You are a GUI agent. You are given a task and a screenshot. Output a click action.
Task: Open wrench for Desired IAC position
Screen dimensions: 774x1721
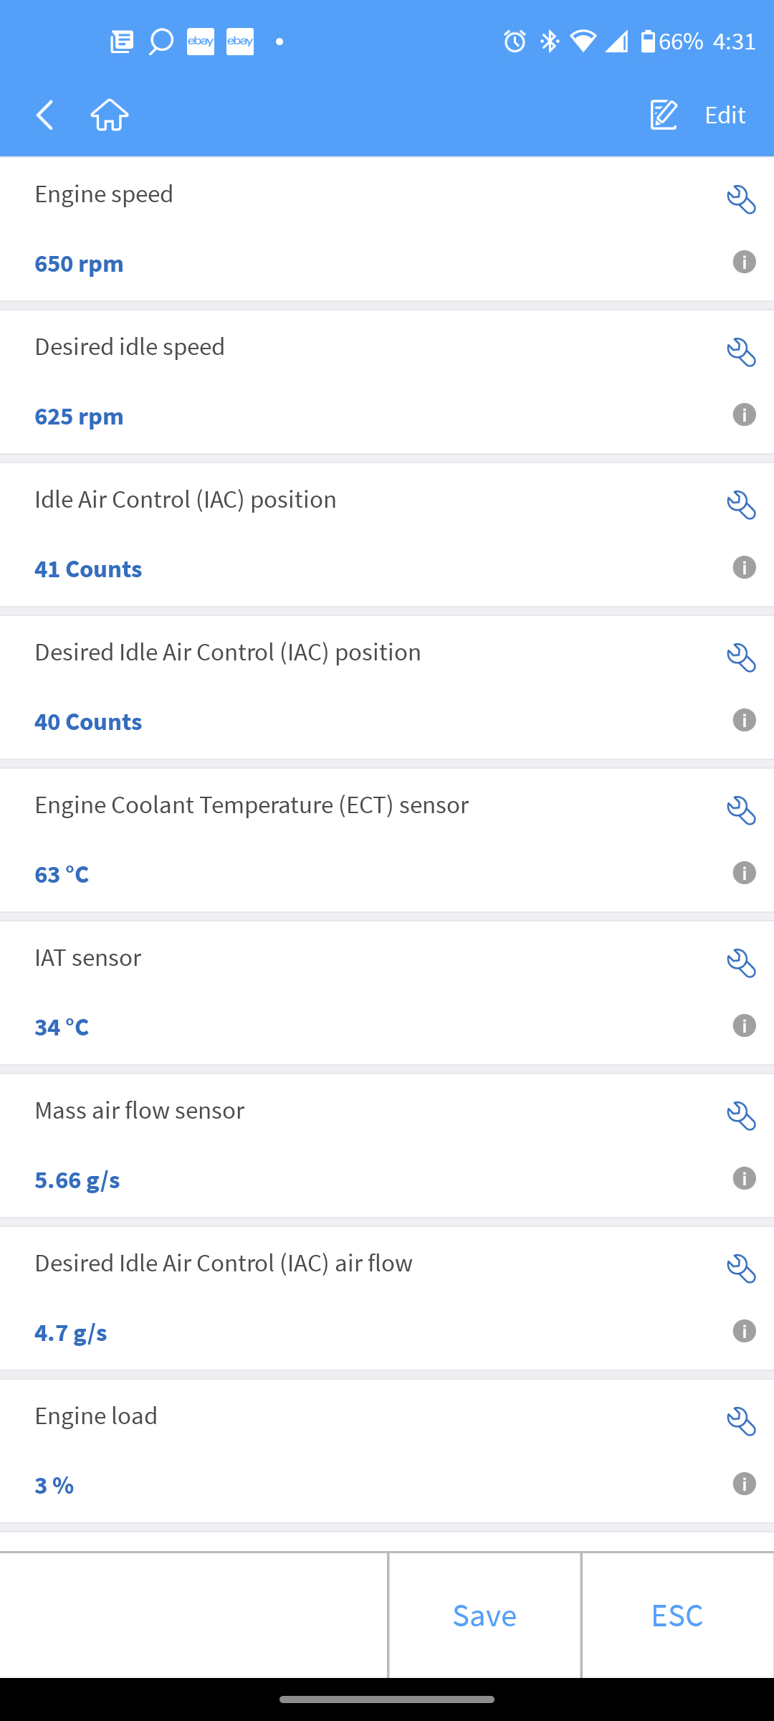point(741,658)
